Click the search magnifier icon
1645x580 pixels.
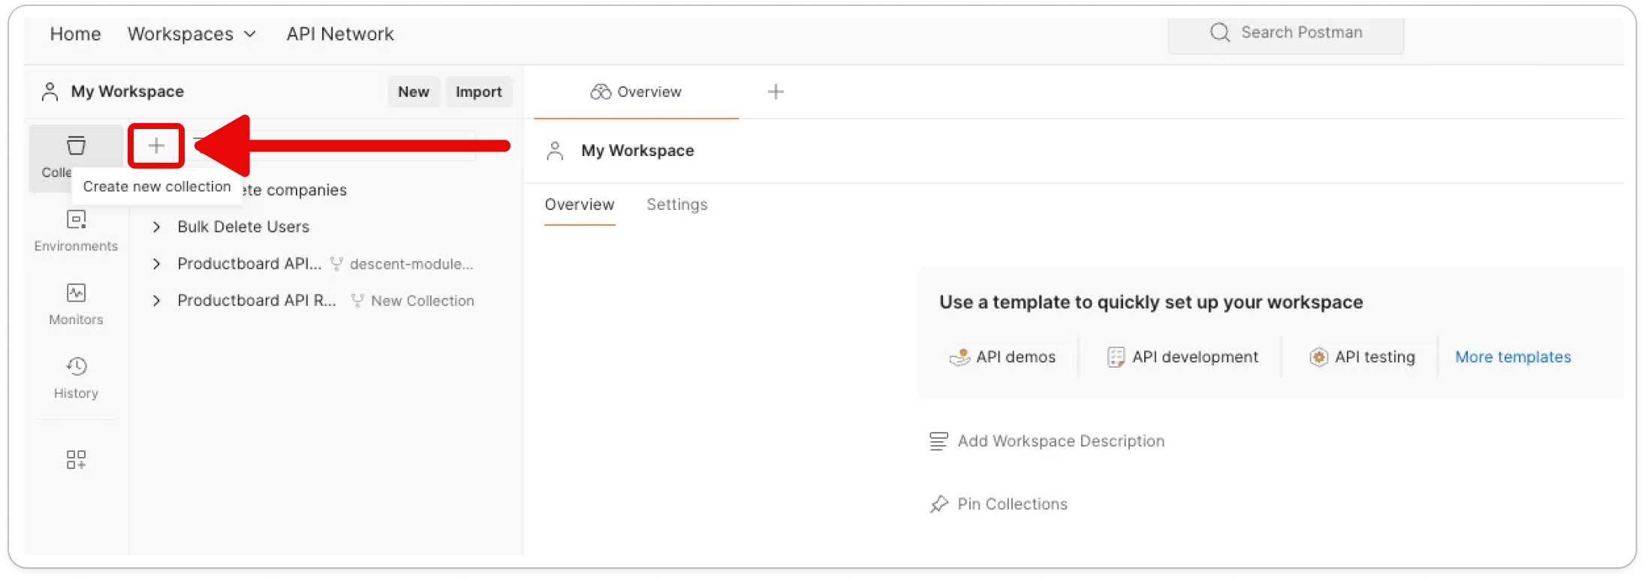pyautogui.click(x=1220, y=32)
